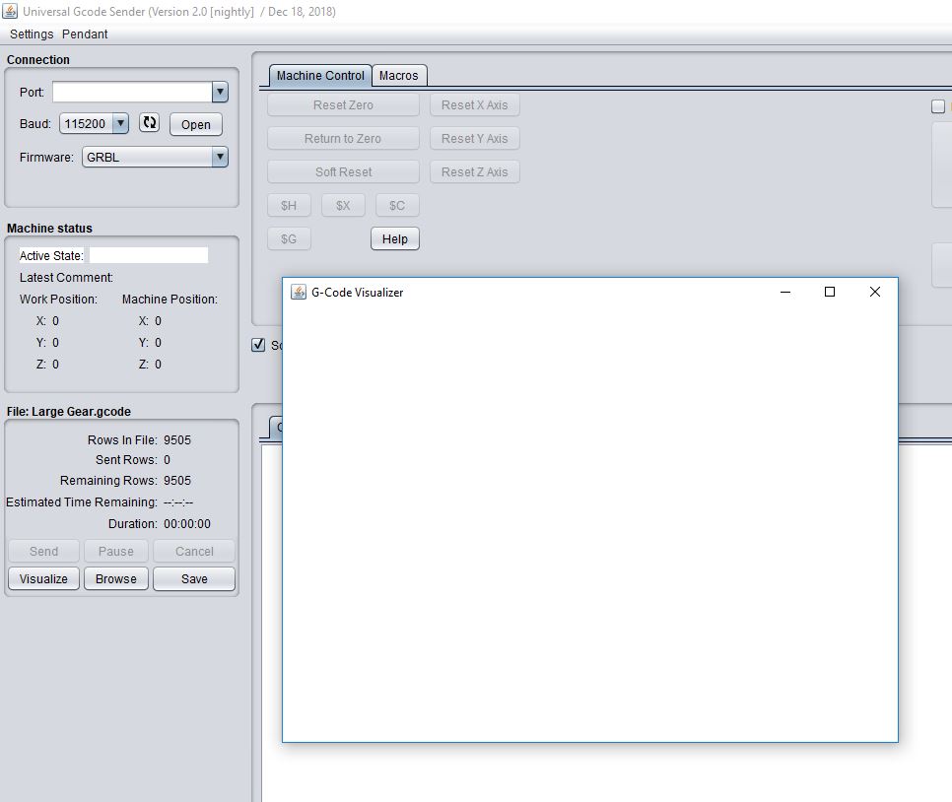The image size is (952, 802).
Task: Click the Cancel button
Action: pyautogui.click(x=194, y=552)
